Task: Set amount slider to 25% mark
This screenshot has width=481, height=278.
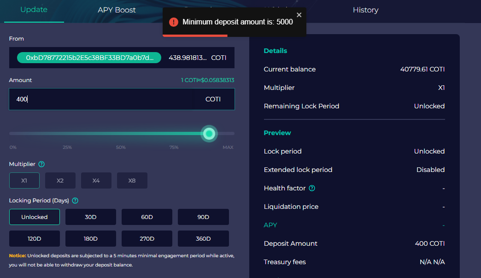Action: tap(67, 147)
